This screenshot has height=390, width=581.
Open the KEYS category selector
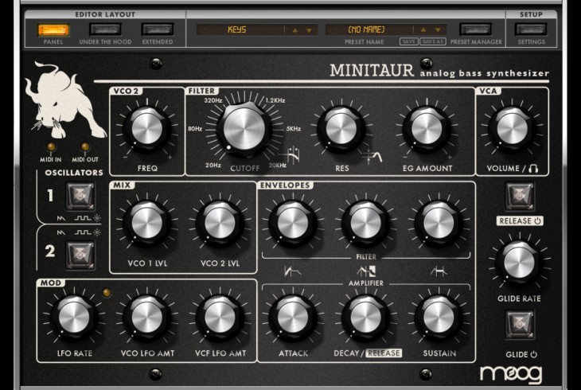(x=239, y=30)
